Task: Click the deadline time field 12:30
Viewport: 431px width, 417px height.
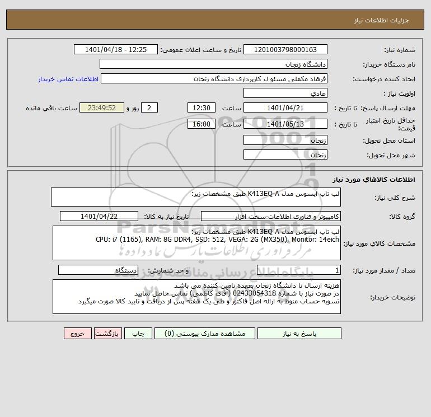Action: [x=201, y=108]
